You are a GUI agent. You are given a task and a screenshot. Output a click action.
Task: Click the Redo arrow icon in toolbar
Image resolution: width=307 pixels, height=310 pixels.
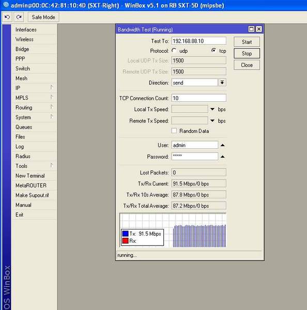coord(19,17)
